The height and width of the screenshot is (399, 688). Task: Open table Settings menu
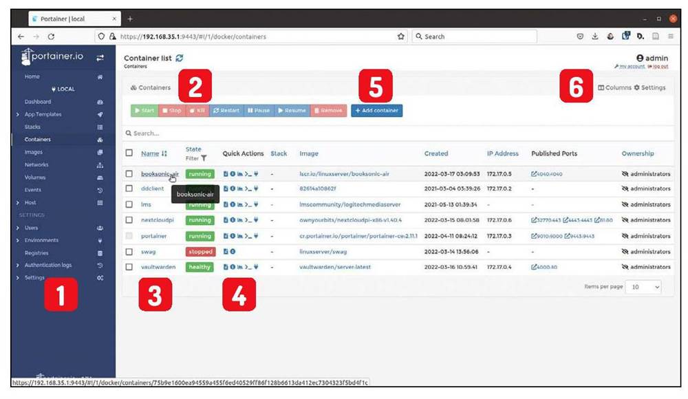tap(649, 88)
